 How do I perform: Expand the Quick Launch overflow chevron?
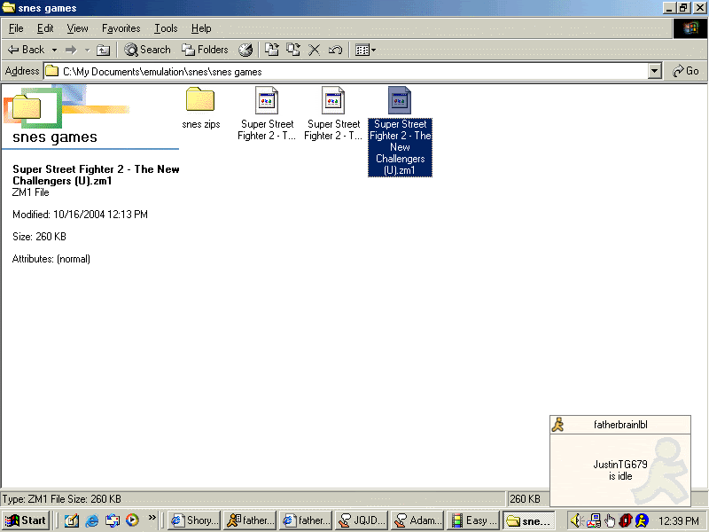tap(152, 518)
